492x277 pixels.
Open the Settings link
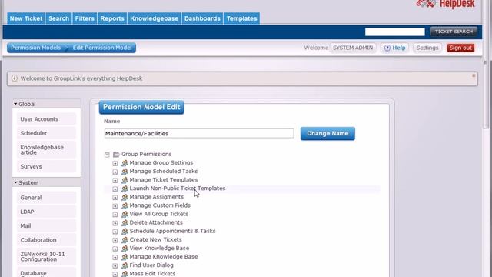[427, 48]
